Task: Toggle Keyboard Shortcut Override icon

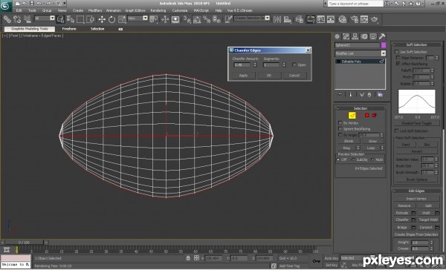Action: point(175,19)
